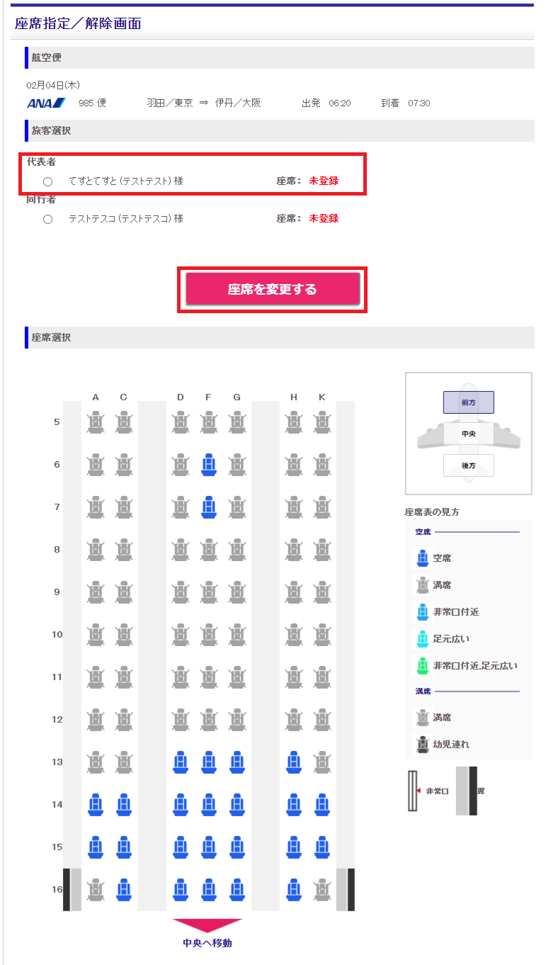This screenshot has width=546, height=965.
Task: Choose available seat 16C
Action: pos(124,890)
